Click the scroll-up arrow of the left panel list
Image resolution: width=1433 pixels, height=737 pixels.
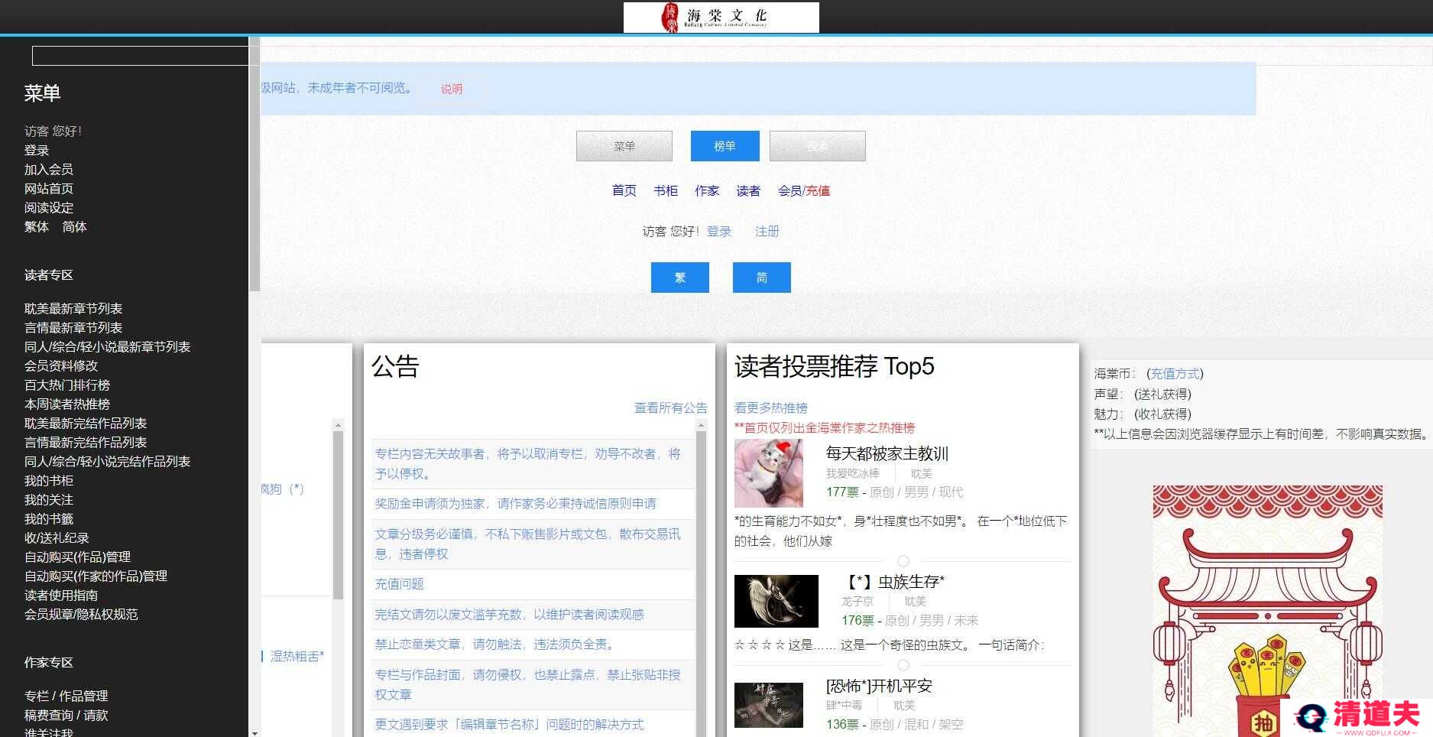(338, 425)
